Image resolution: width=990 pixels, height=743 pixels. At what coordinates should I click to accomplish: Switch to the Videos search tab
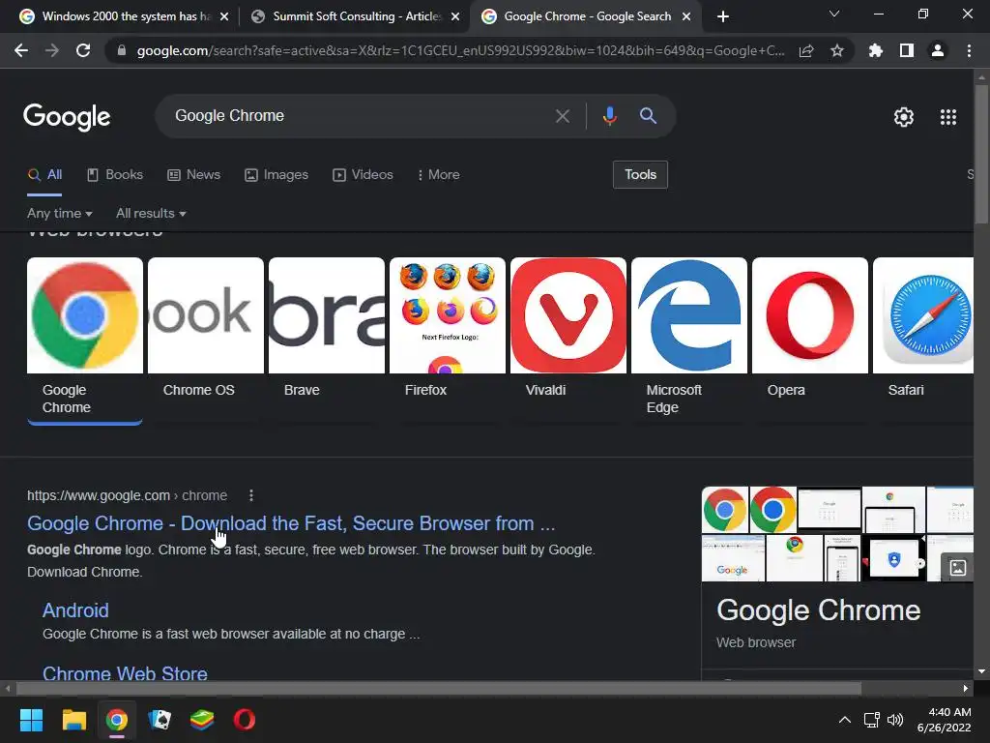(x=364, y=174)
